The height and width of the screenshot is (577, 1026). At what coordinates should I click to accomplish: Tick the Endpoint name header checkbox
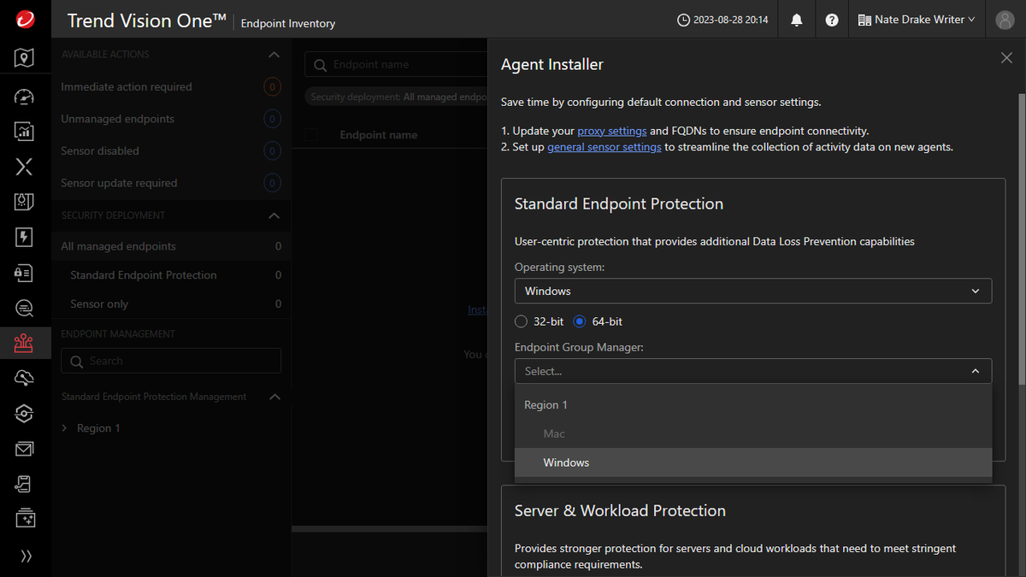point(311,135)
